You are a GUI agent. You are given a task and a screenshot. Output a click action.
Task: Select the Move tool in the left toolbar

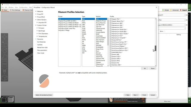pos(4,37)
